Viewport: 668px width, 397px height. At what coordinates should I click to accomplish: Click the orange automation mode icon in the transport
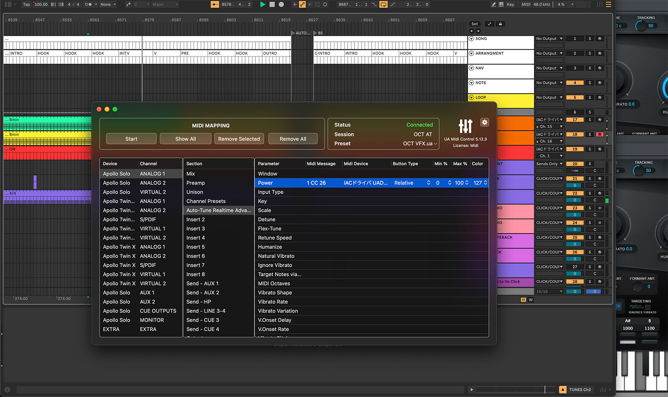click(302, 5)
